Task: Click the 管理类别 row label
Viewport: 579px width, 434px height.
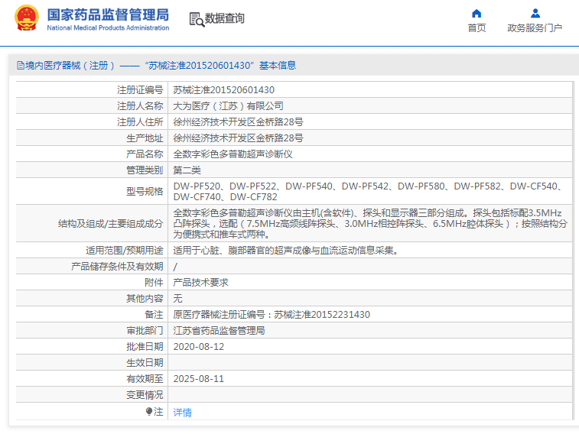Action: [145, 170]
